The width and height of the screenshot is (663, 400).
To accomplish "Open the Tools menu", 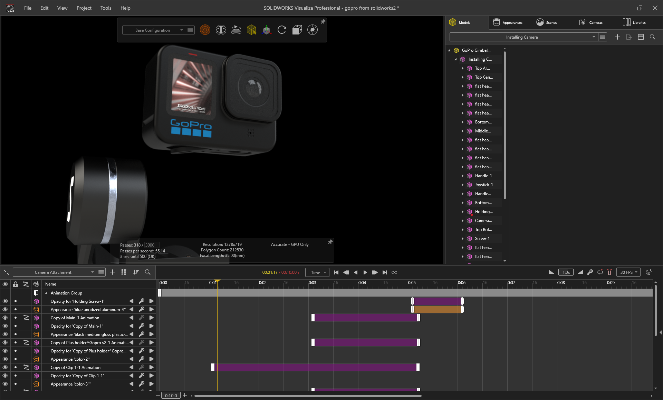I will (x=106, y=8).
